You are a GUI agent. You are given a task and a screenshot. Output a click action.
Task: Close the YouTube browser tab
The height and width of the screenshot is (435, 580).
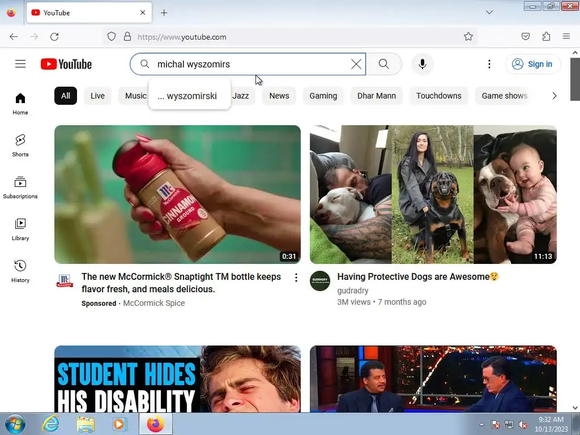[143, 12]
